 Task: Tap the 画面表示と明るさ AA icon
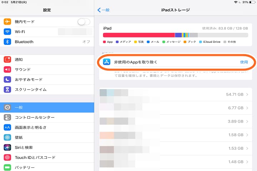click(x=7, y=128)
